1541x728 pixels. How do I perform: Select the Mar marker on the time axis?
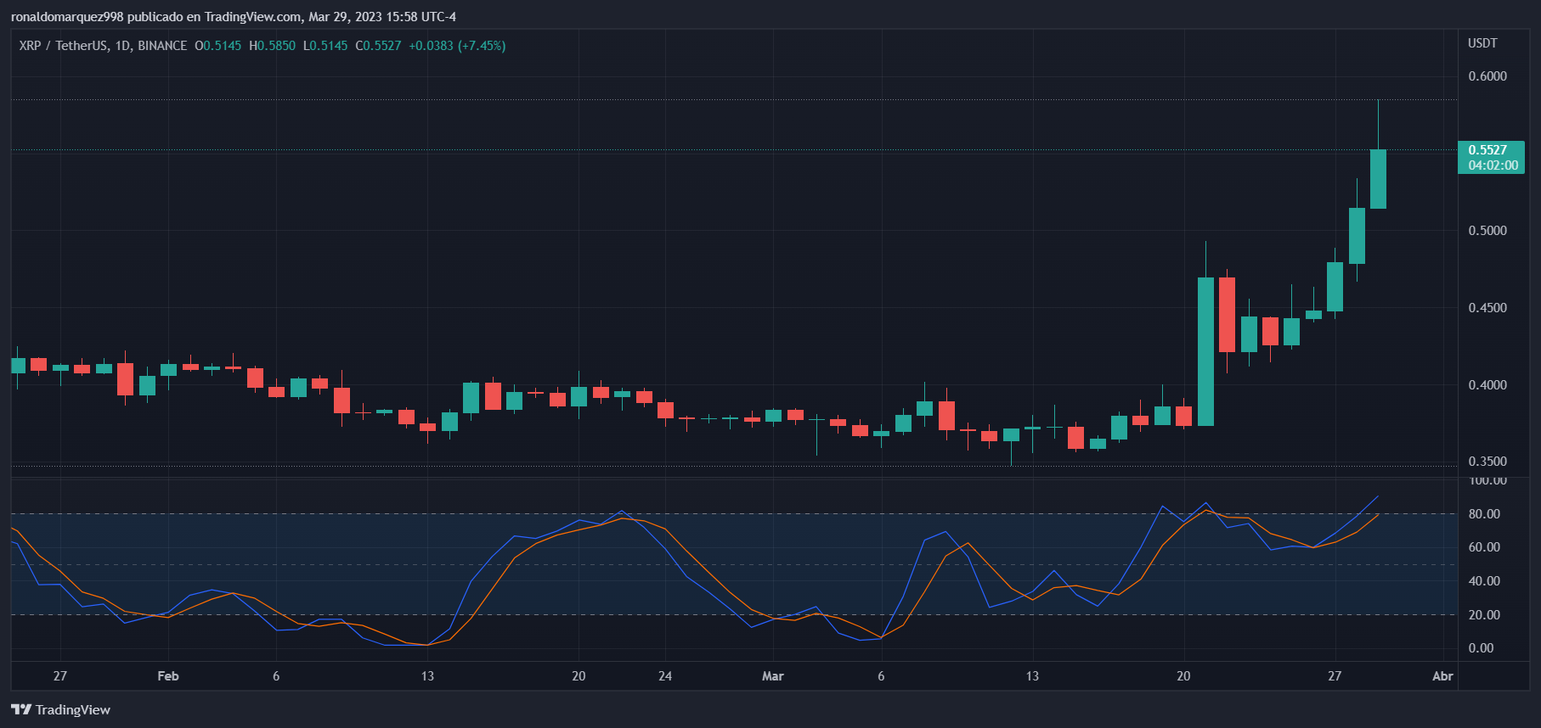point(772,676)
